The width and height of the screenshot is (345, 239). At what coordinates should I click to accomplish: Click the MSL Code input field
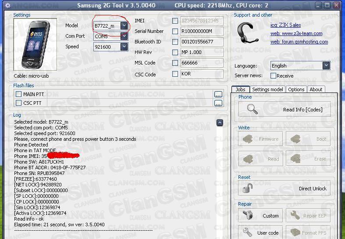[202, 63]
